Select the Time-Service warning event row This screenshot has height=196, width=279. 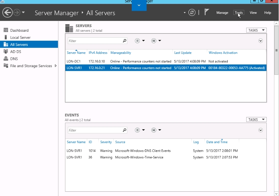pyautogui.click(x=166, y=157)
